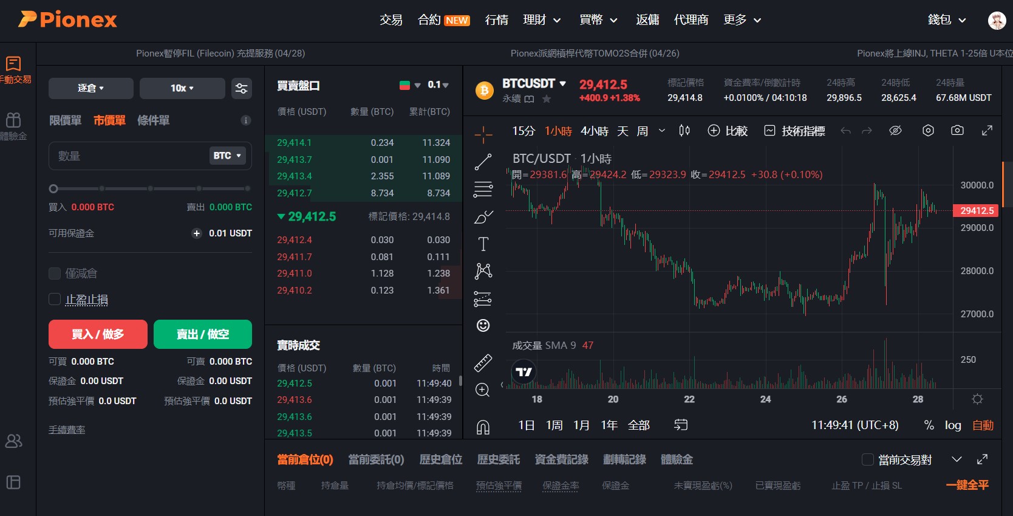
Task: Open the current orders tab
Action: pyautogui.click(x=376, y=459)
